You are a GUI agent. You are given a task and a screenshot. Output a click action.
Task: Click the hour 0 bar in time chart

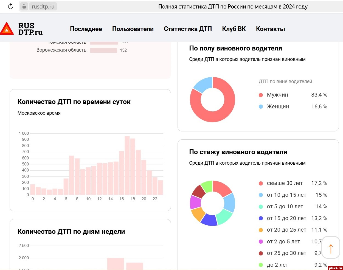pos(33,190)
